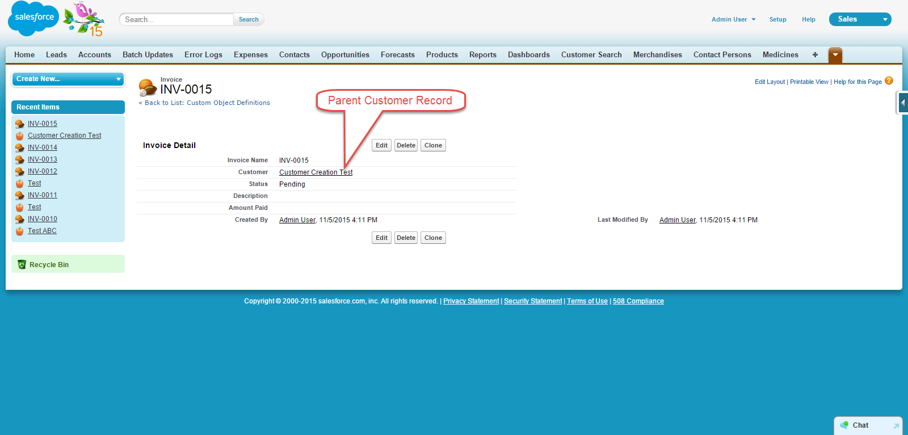908x435 pixels.
Task: Go back to Custom Object Definitions list
Action: tap(207, 103)
